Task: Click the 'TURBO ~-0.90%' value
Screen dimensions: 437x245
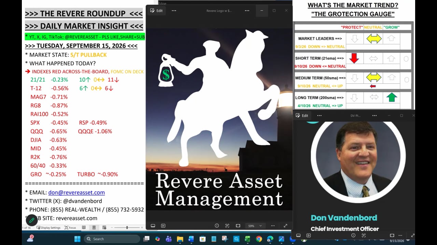Action: (98, 174)
